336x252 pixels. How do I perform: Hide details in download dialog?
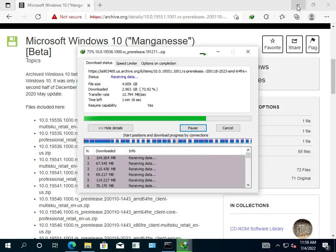point(110,128)
